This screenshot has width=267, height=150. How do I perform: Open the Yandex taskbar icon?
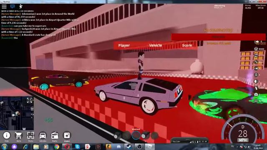coord(88,147)
